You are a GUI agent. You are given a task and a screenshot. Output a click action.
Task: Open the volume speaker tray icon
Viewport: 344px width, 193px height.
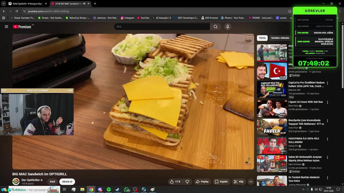point(316,190)
